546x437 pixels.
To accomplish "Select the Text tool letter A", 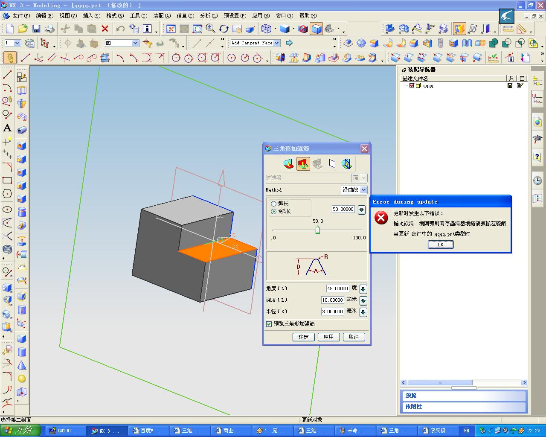I will point(7,128).
